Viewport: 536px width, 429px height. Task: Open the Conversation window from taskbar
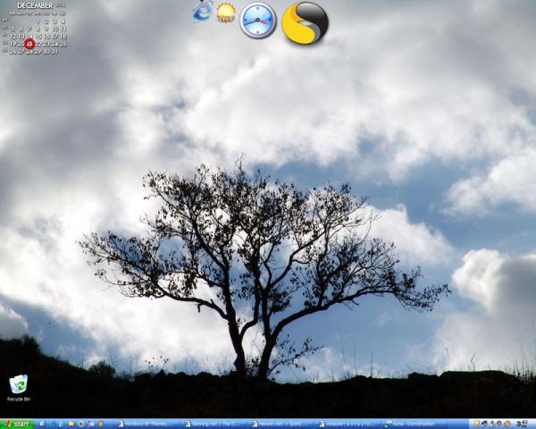[415, 425]
